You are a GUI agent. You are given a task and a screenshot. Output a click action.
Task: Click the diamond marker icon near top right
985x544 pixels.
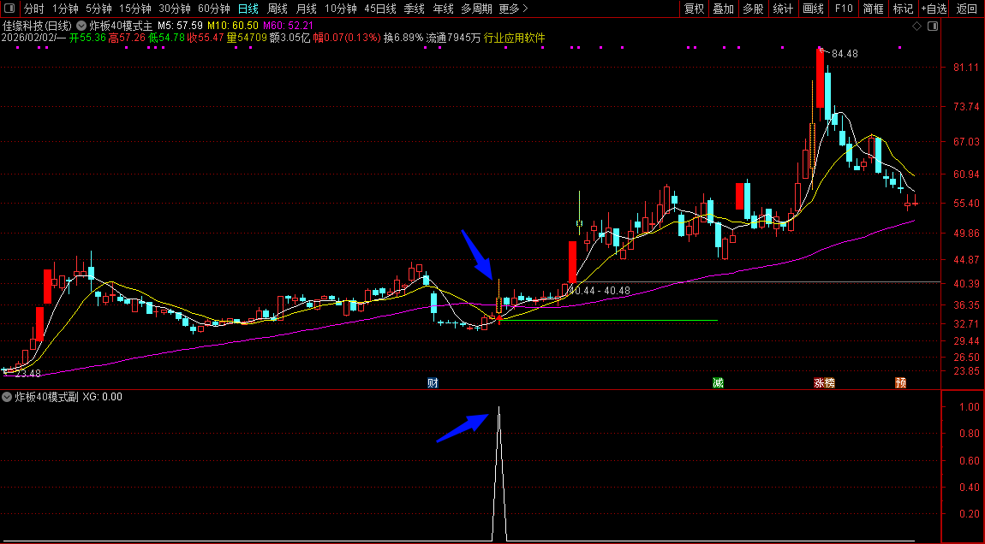point(916,26)
